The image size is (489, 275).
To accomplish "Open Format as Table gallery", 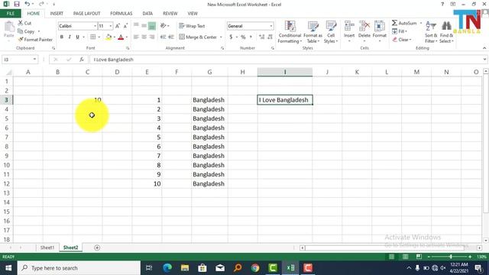I will 313,32.
